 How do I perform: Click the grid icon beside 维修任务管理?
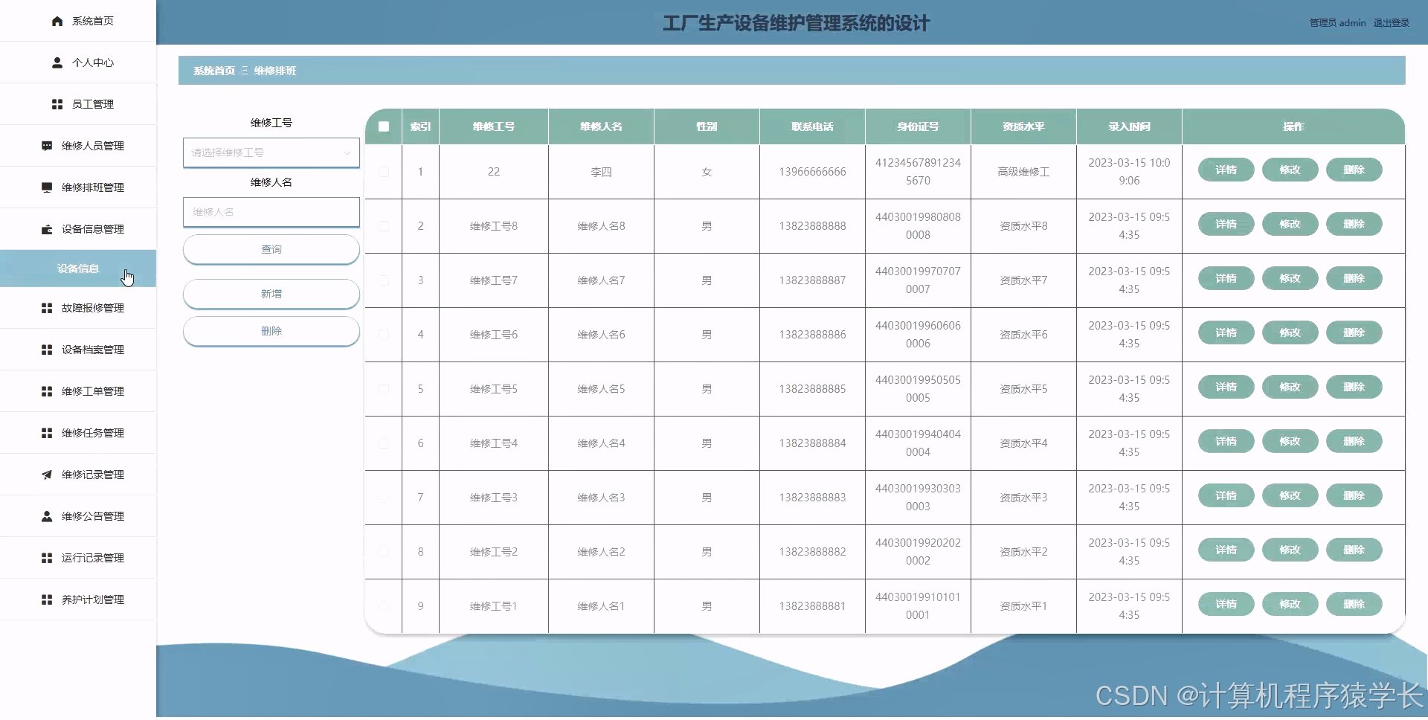pos(47,433)
